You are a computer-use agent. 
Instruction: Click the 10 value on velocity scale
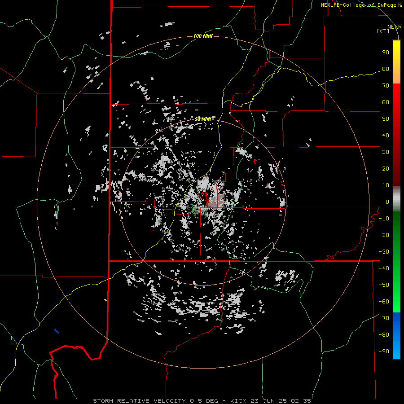386,185
